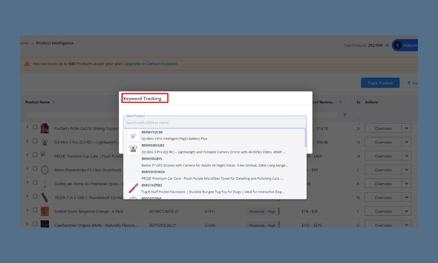
Task: Click the Sunkist Sours product image
Action: tap(45, 211)
